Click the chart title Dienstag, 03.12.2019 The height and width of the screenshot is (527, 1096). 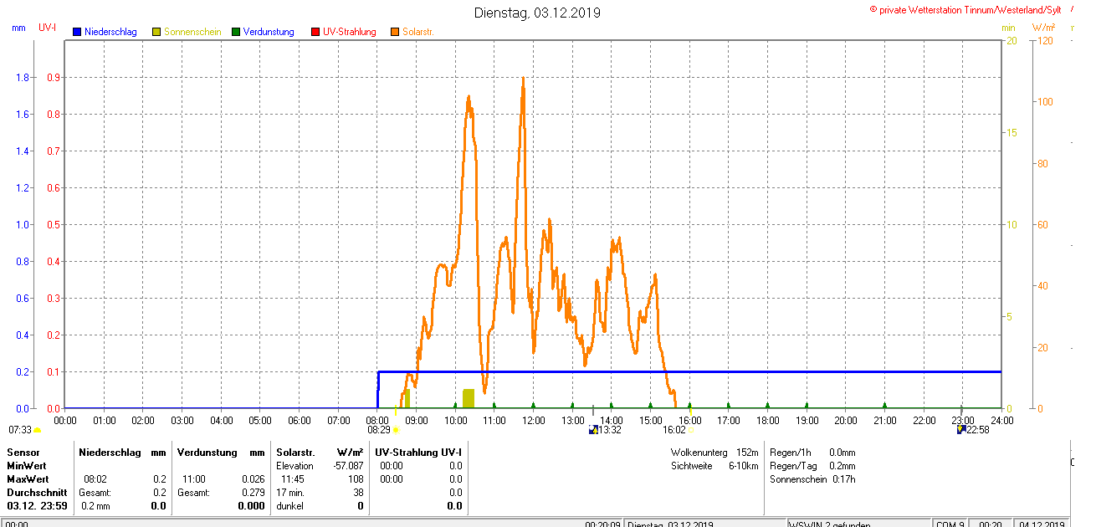click(x=537, y=13)
